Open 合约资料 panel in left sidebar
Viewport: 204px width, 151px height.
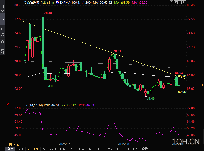[2, 47]
